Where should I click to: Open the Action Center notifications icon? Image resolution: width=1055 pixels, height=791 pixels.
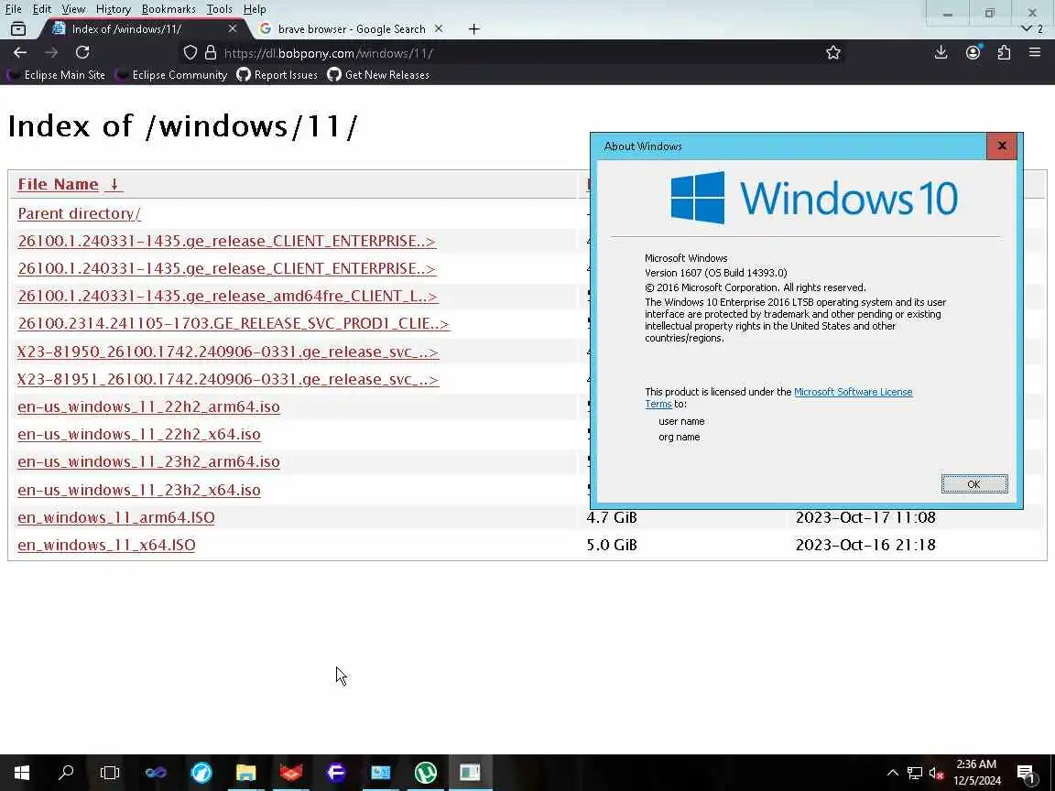click(1026, 773)
